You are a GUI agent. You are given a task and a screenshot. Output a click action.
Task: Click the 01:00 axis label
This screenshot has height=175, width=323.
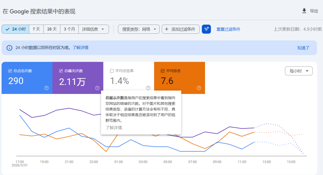(119, 162)
